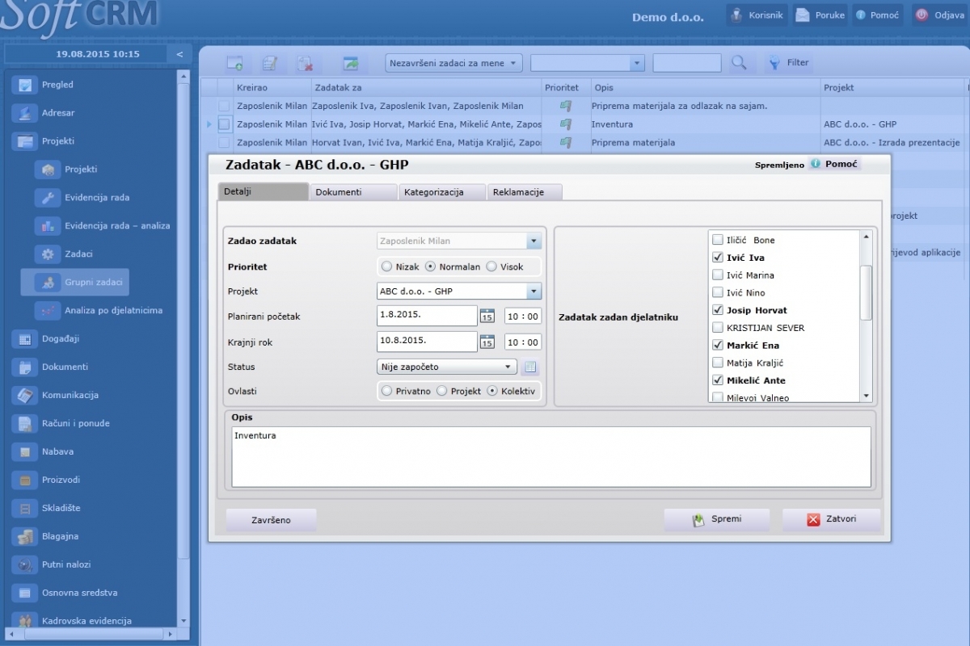Uncheck Ivić Iva checkbox
970x646 pixels.
click(718, 258)
